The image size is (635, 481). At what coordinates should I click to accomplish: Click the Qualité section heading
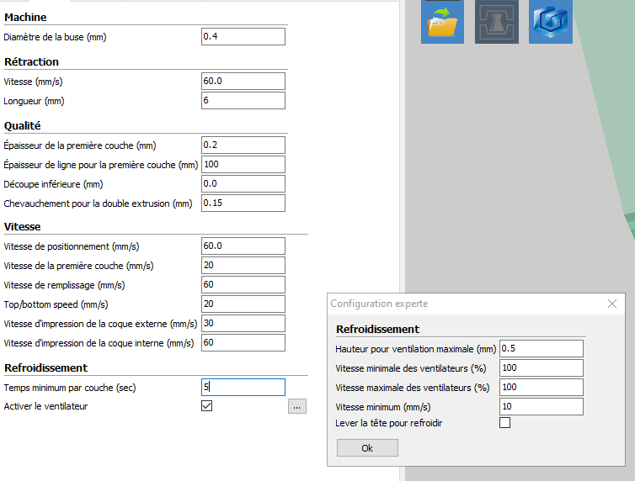pyautogui.click(x=22, y=125)
